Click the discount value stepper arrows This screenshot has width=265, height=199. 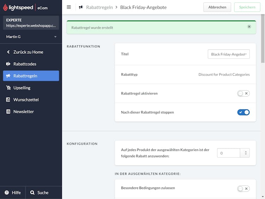[x=246, y=153]
